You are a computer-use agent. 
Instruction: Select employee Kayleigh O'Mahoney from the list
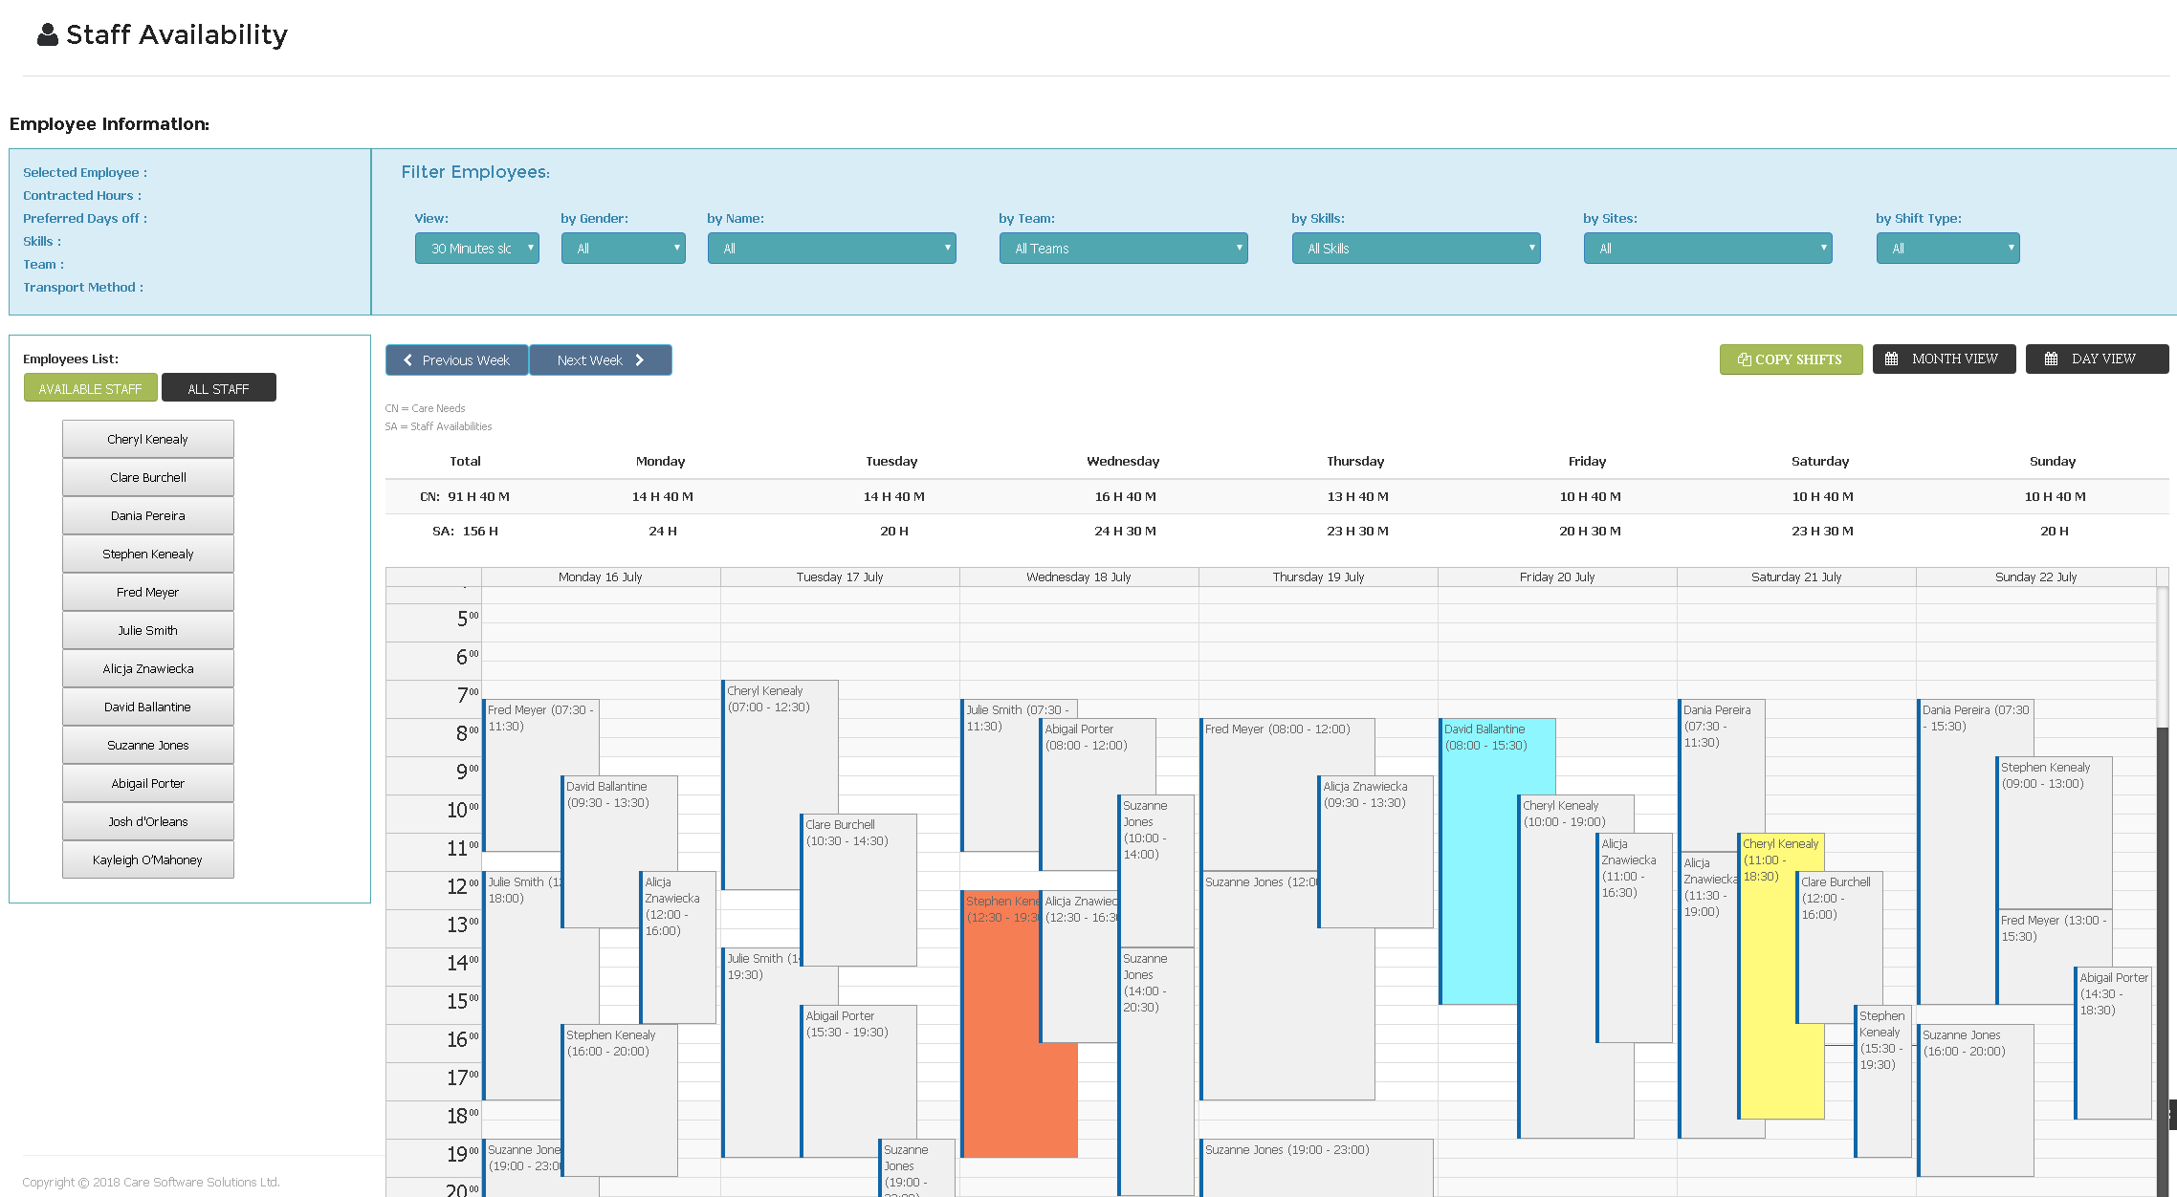pyautogui.click(x=148, y=860)
